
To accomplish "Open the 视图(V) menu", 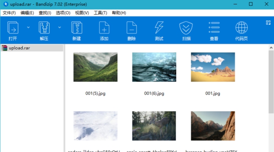I will coord(82,13).
